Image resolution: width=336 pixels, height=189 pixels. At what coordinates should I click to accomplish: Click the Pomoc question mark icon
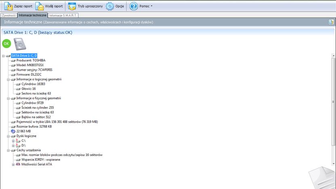click(x=134, y=6)
